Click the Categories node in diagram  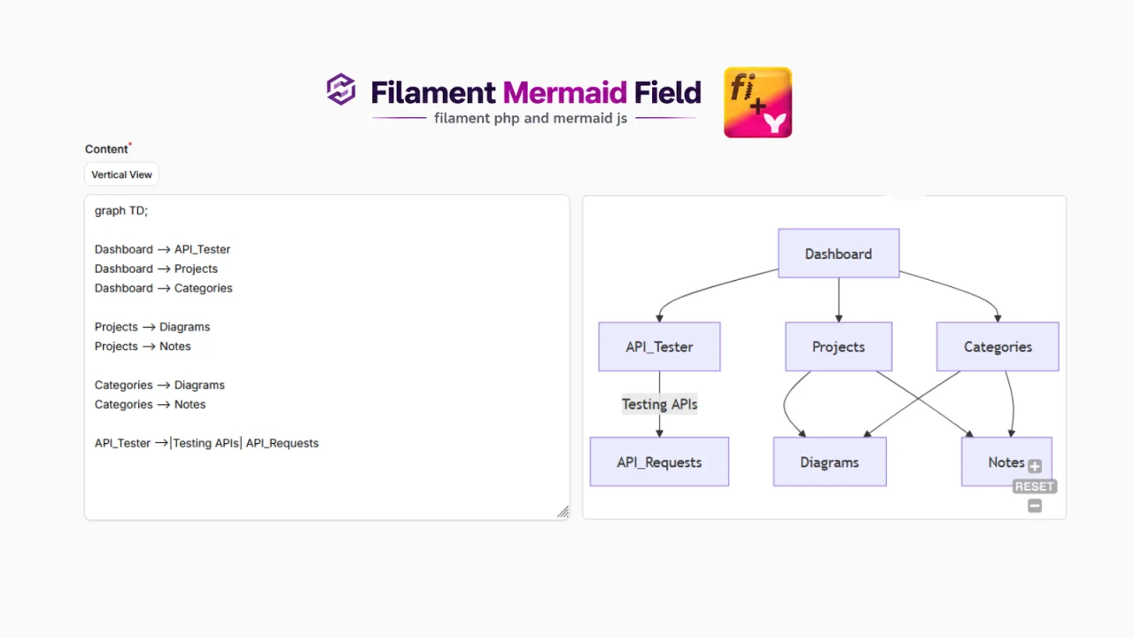coord(998,346)
